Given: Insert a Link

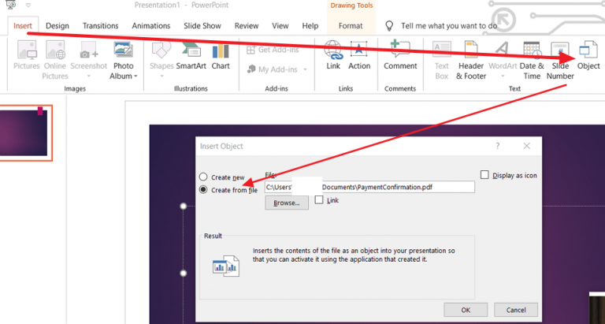Looking at the screenshot, I should pyautogui.click(x=333, y=56).
